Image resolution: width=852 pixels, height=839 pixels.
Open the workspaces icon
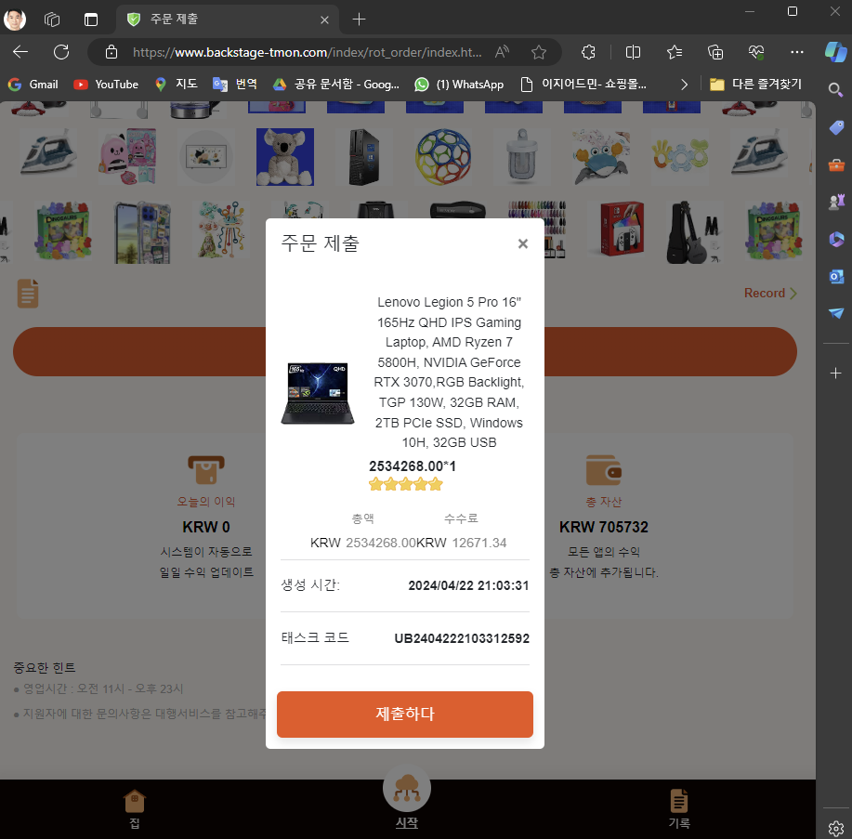(52, 20)
